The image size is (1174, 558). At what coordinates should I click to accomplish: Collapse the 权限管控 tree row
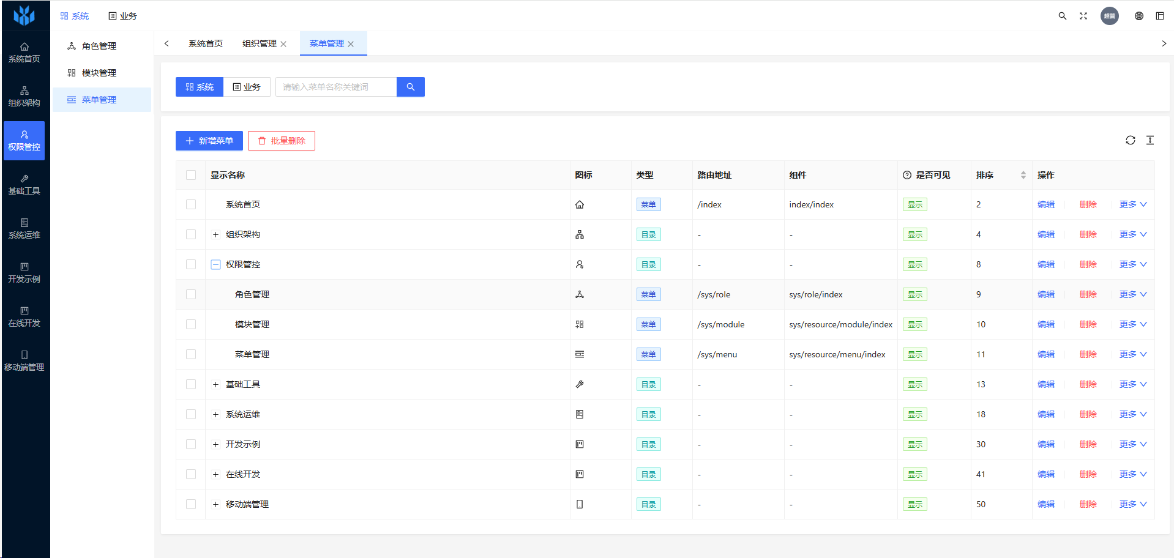(x=215, y=264)
